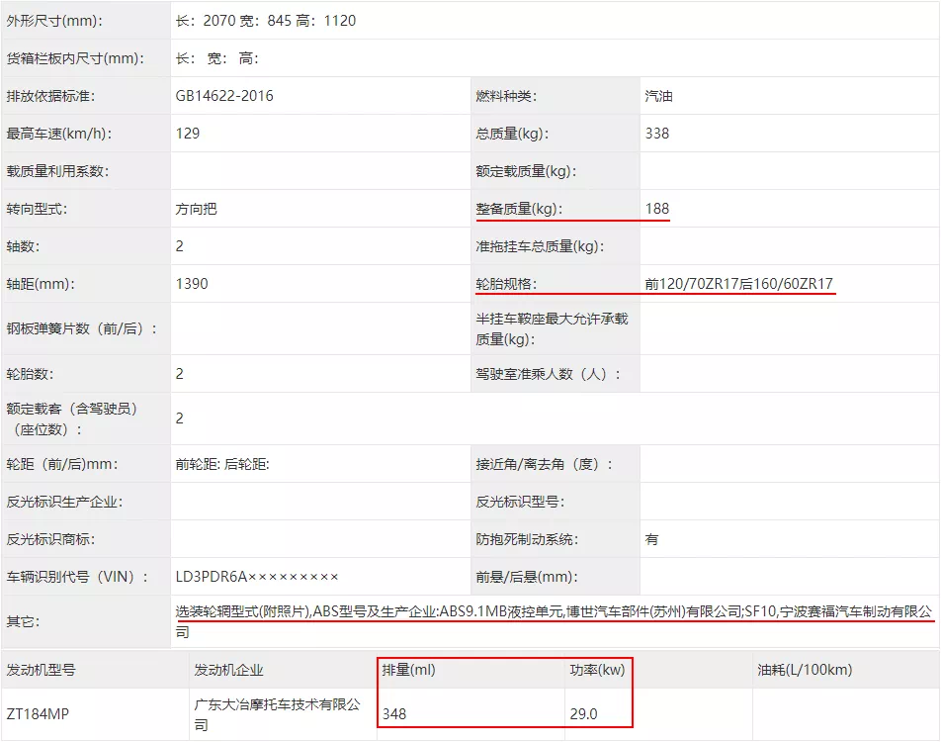Click the 轮胎规格 label
This screenshot has width=941, height=742.
tap(506, 284)
